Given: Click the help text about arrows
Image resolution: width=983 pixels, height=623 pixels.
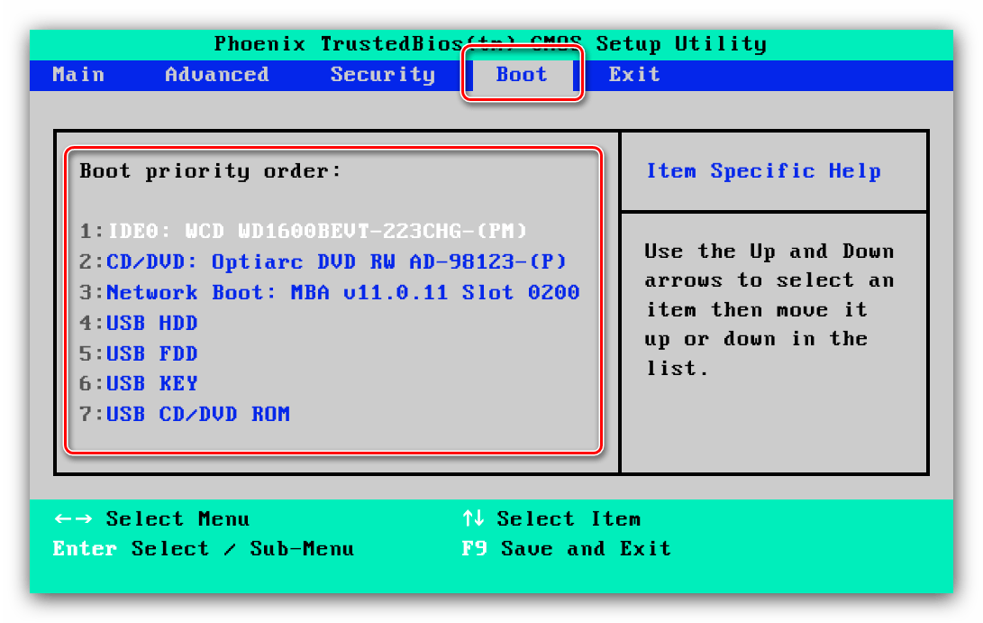Looking at the screenshot, I should [769, 310].
